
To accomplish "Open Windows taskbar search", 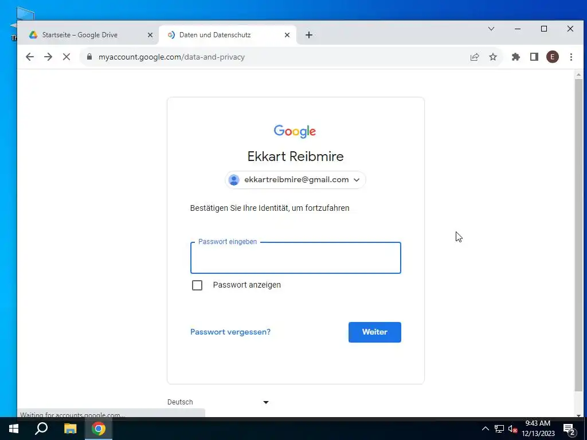I will [41, 429].
